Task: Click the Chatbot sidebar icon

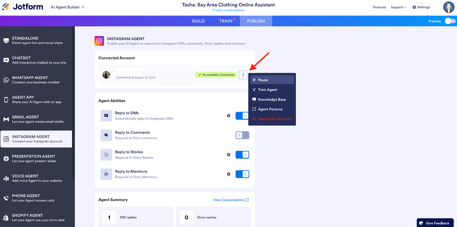Action: tap(6, 60)
